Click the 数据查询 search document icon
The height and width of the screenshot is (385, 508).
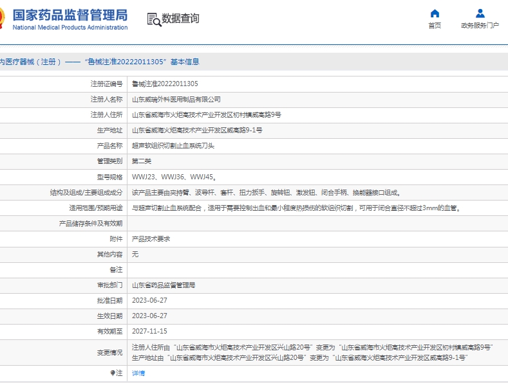point(154,19)
